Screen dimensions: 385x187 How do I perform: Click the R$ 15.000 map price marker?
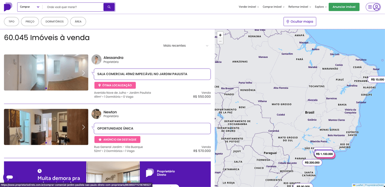(377, 79)
